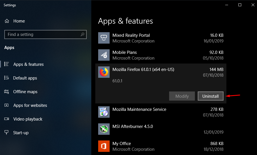Click the 868 KB size value
Screen dimensions: 257x155
tap(217, 144)
